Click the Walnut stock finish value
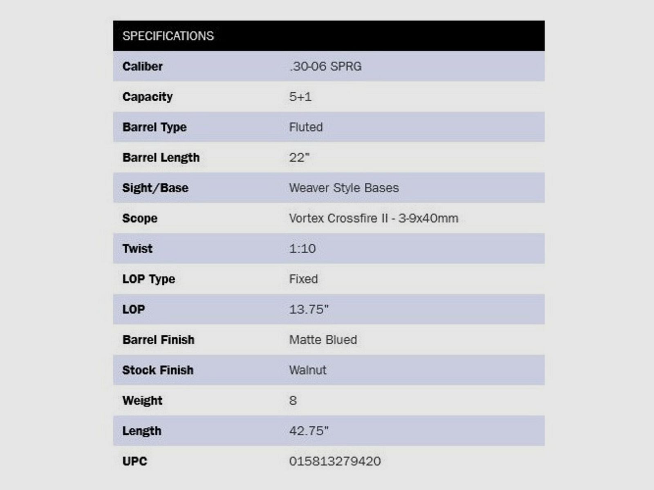The image size is (654, 490). [308, 370]
